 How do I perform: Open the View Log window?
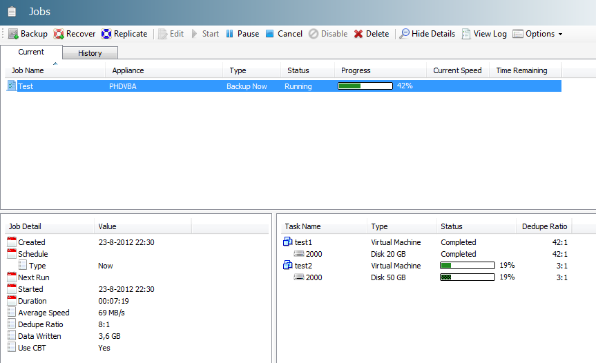point(484,34)
